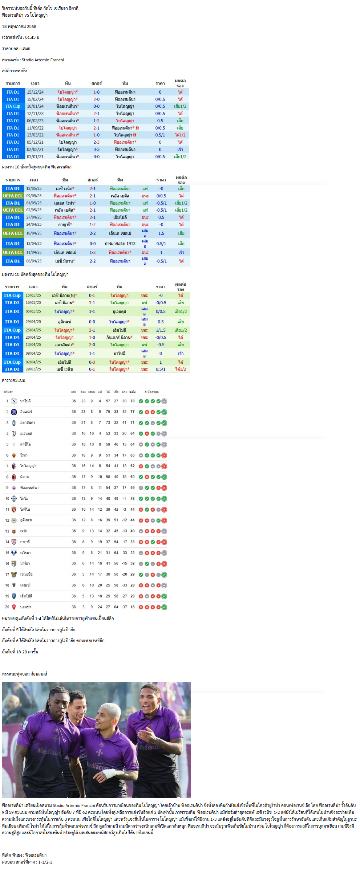Click price '1.5' in the 18/04/25 row
The height and width of the screenshot is (869, 360).
pos(161,233)
